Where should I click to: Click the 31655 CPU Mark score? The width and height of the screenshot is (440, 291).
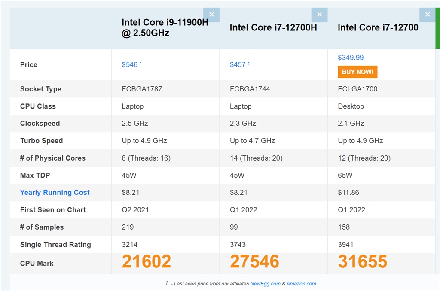click(363, 261)
